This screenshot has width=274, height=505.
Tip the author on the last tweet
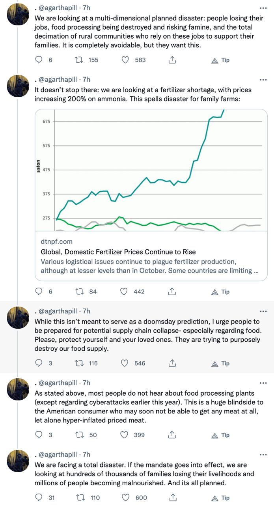(x=221, y=498)
